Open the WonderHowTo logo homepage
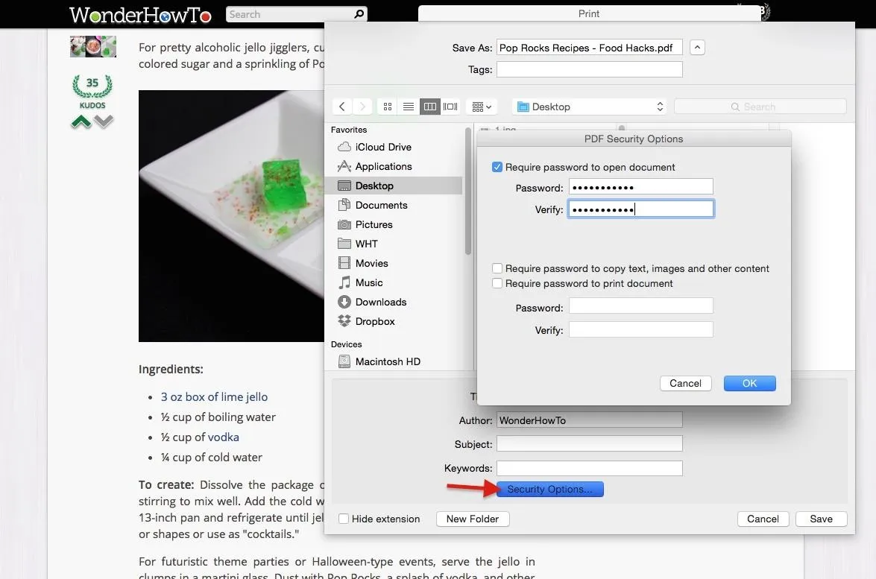The image size is (876, 579). pyautogui.click(x=140, y=15)
